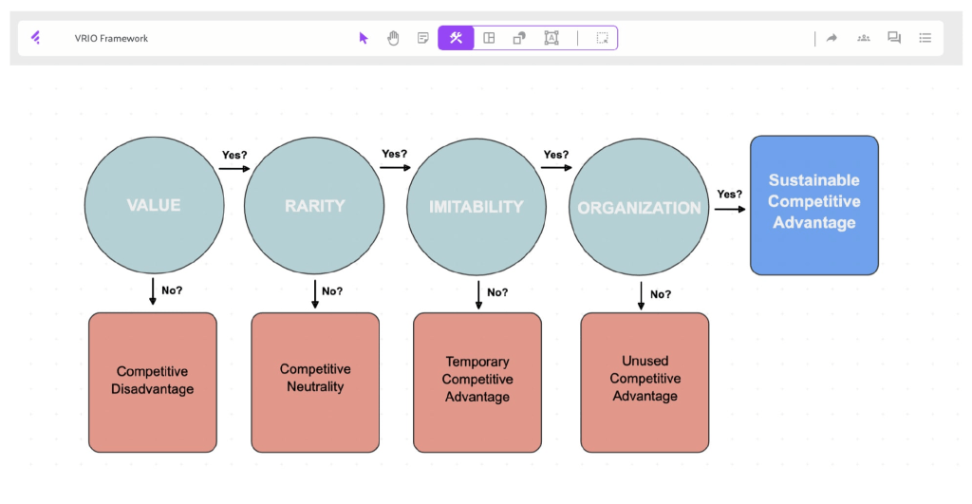Activate the dashed selection area tool

pyautogui.click(x=602, y=38)
